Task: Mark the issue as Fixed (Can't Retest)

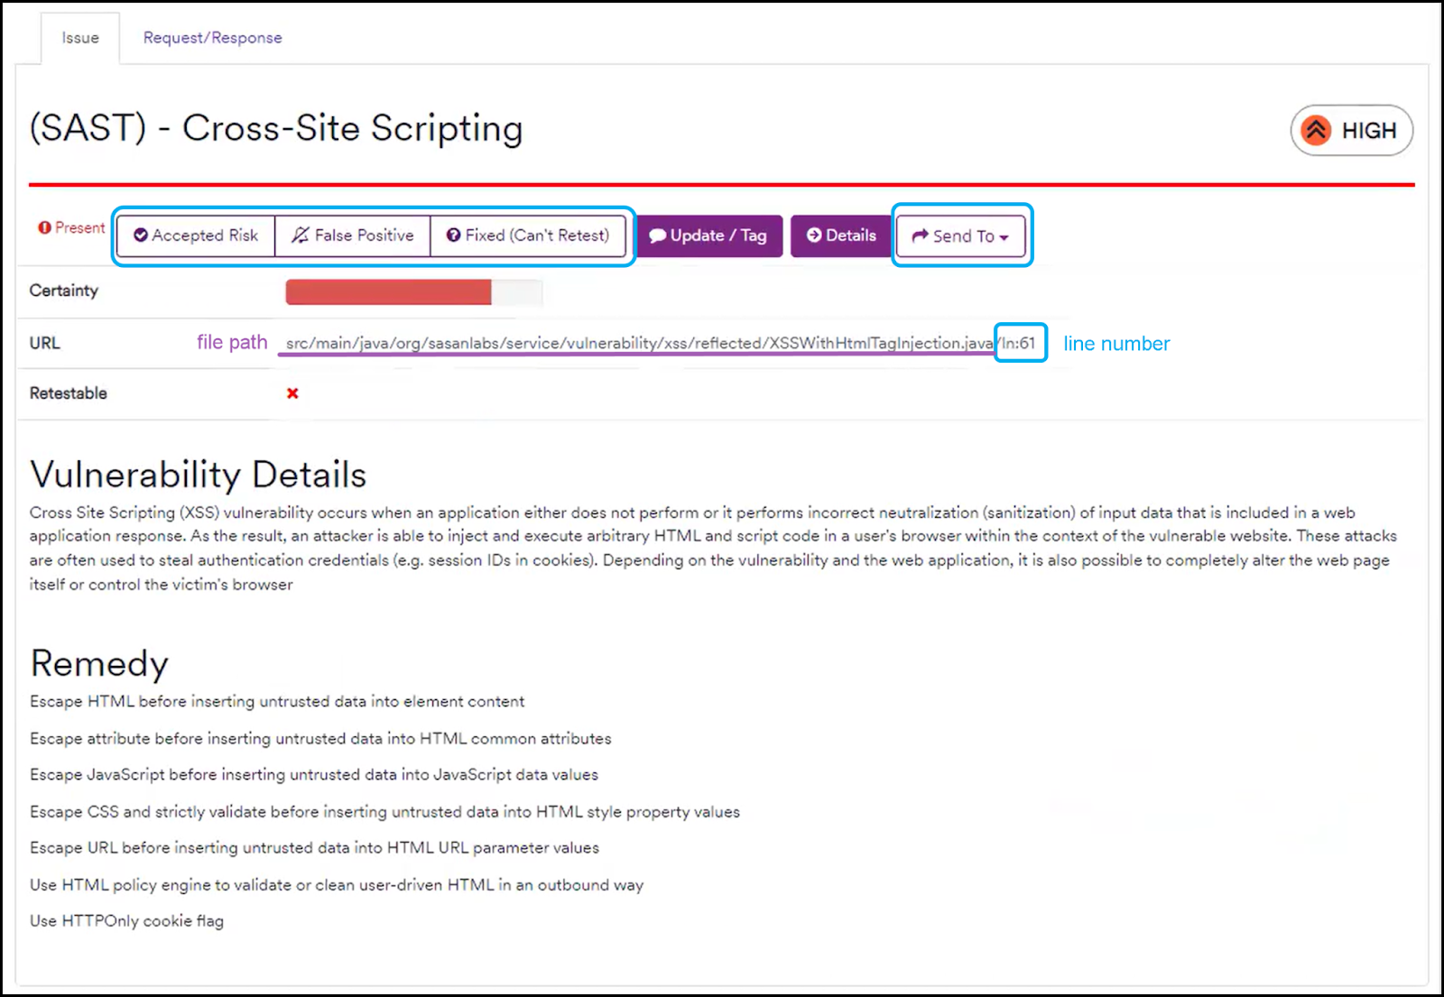Action: 529,235
